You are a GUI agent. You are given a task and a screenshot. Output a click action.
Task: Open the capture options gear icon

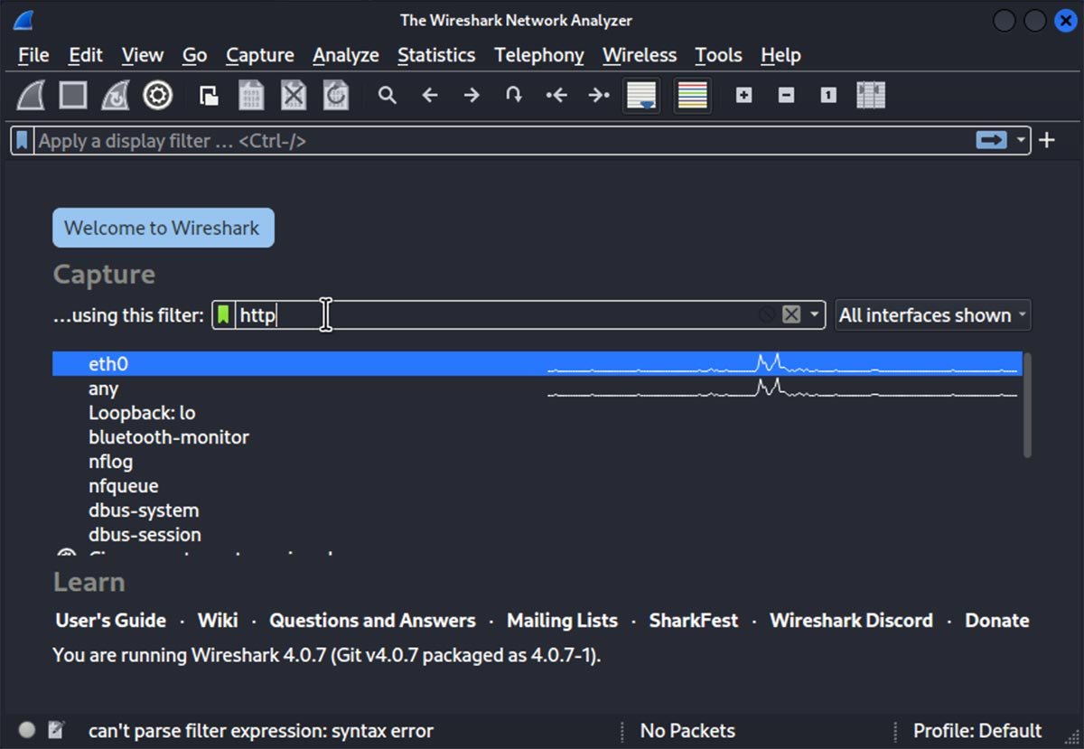(157, 95)
